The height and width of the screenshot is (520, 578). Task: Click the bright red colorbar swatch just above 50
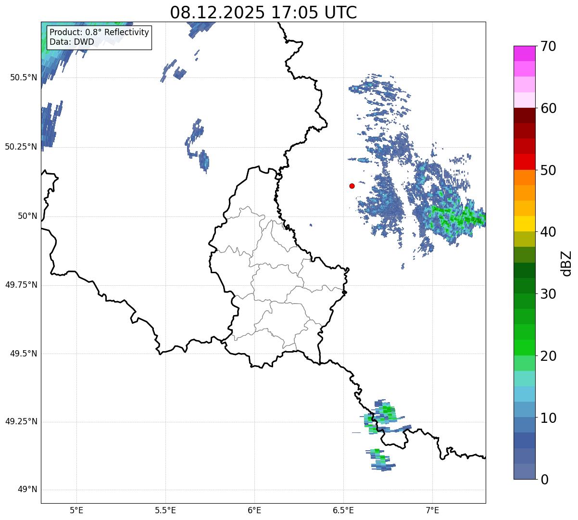(x=524, y=162)
